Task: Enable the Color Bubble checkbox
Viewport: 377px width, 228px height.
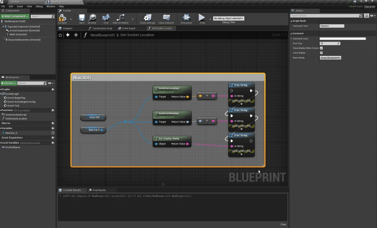Action: click(321, 53)
